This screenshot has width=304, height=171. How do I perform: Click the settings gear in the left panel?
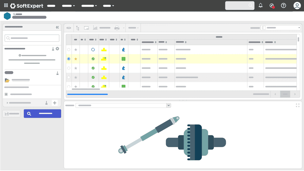[x=58, y=49]
